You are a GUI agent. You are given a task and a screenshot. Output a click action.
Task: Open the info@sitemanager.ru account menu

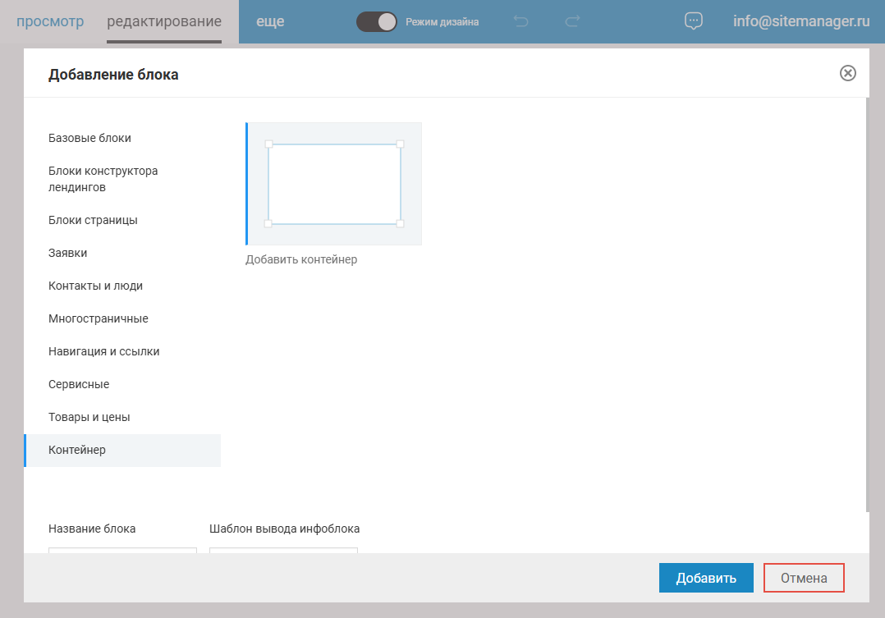(800, 21)
